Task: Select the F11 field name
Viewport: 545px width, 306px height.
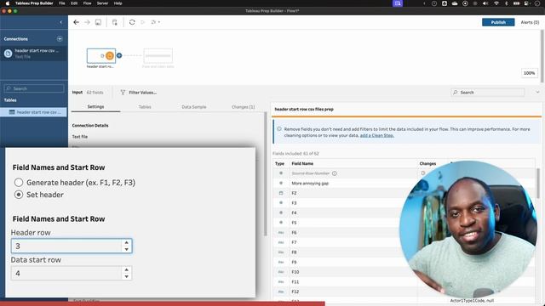Action: 295,281
